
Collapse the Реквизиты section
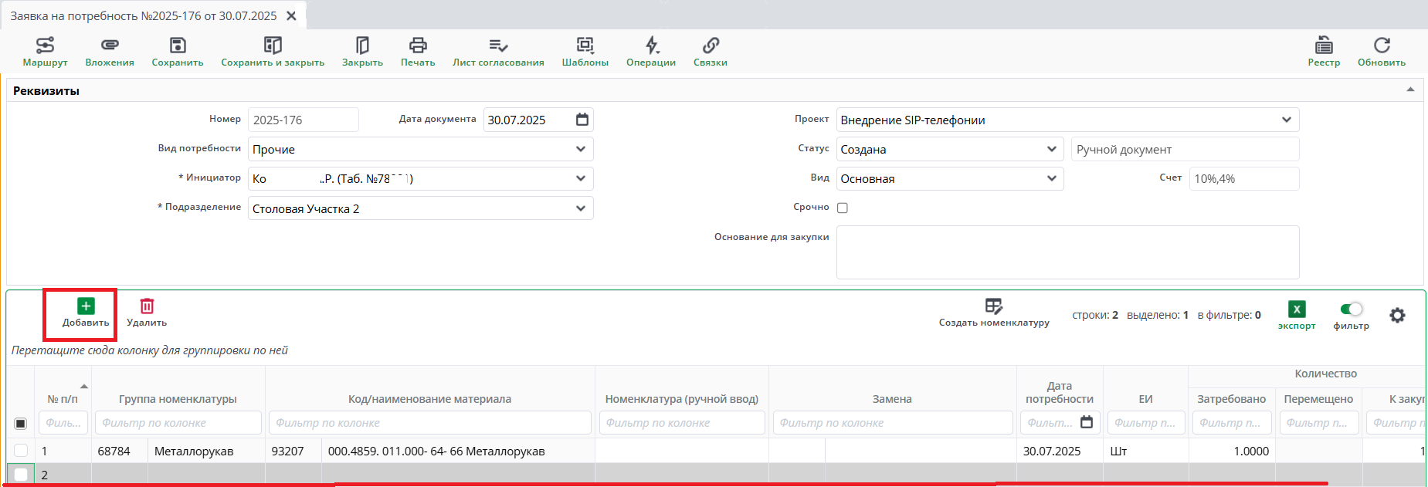tap(1410, 90)
